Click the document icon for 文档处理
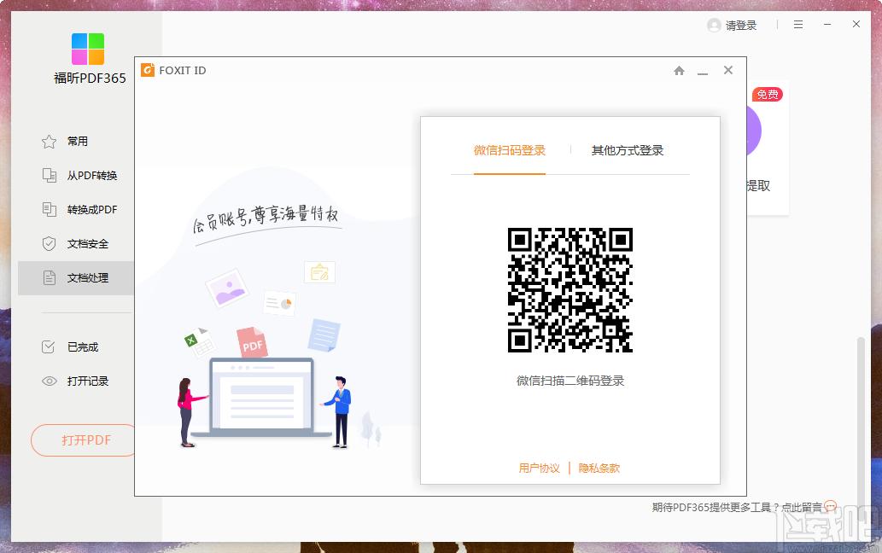This screenshot has width=882, height=553. tap(49, 277)
